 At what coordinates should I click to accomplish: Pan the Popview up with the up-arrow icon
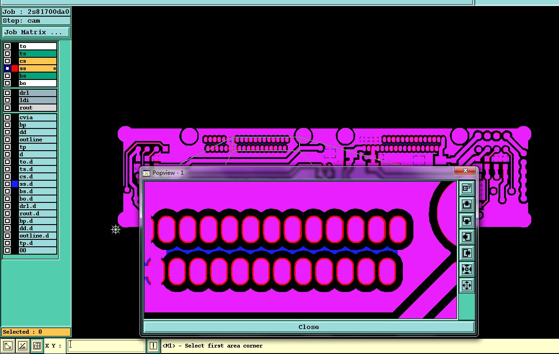coord(467,204)
